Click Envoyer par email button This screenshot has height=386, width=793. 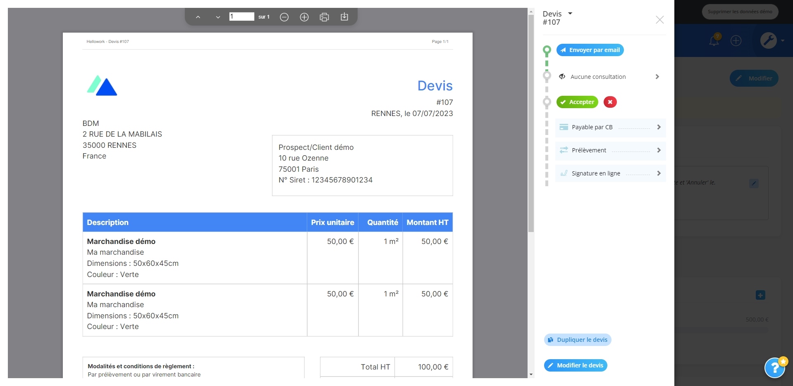point(590,50)
